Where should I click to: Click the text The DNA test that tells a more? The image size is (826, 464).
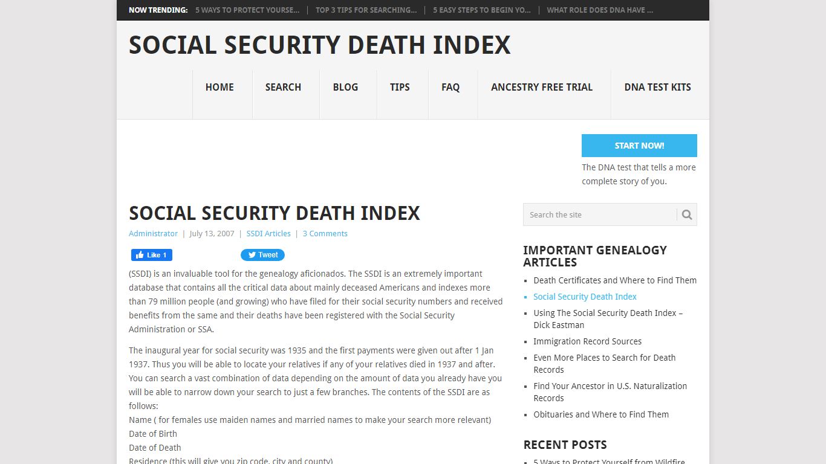639,167
